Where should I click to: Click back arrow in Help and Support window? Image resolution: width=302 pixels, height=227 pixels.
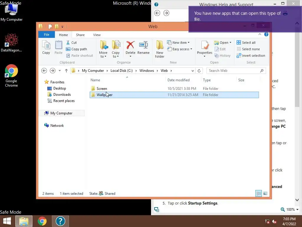157,13
